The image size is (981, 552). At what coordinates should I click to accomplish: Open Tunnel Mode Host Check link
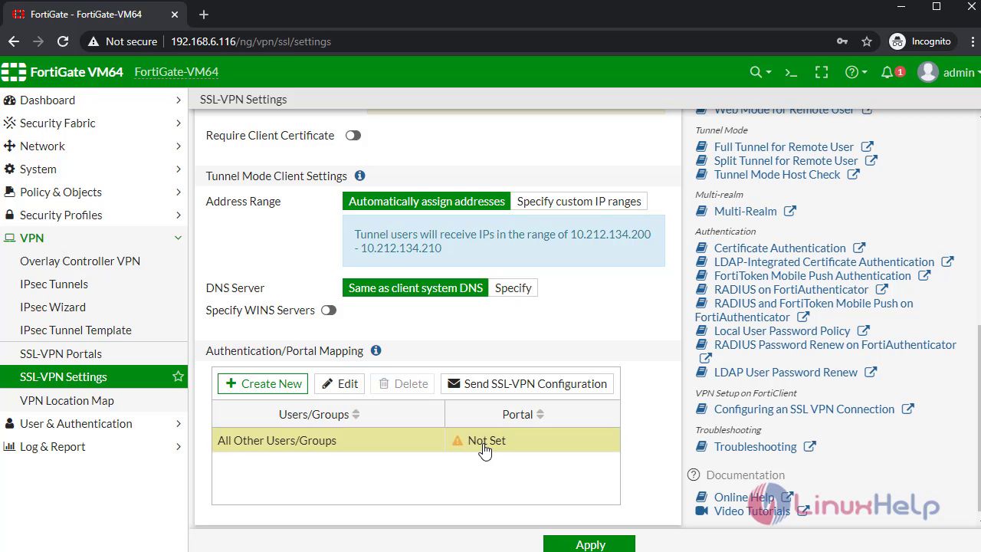pyautogui.click(x=777, y=174)
